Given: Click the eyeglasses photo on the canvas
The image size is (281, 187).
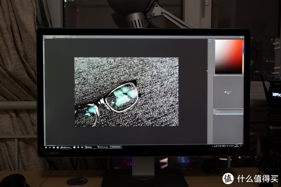Looking at the screenshot, I should pyautogui.click(x=126, y=92).
